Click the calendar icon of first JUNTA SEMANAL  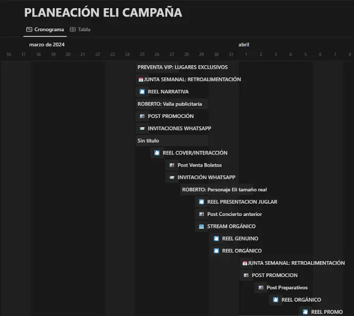click(x=141, y=80)
